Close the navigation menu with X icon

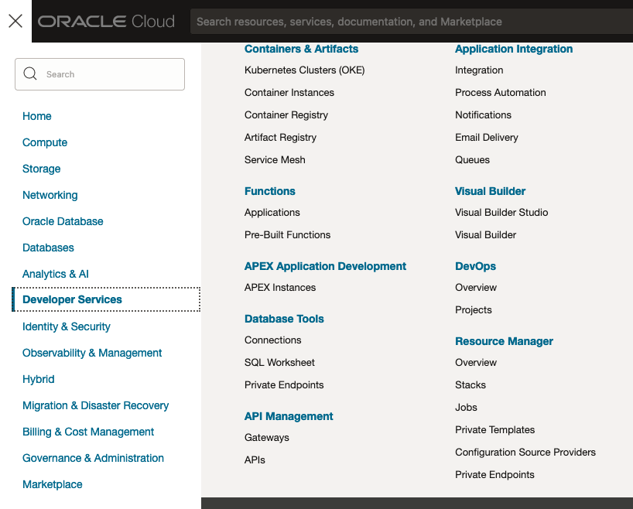pos(15,21)
